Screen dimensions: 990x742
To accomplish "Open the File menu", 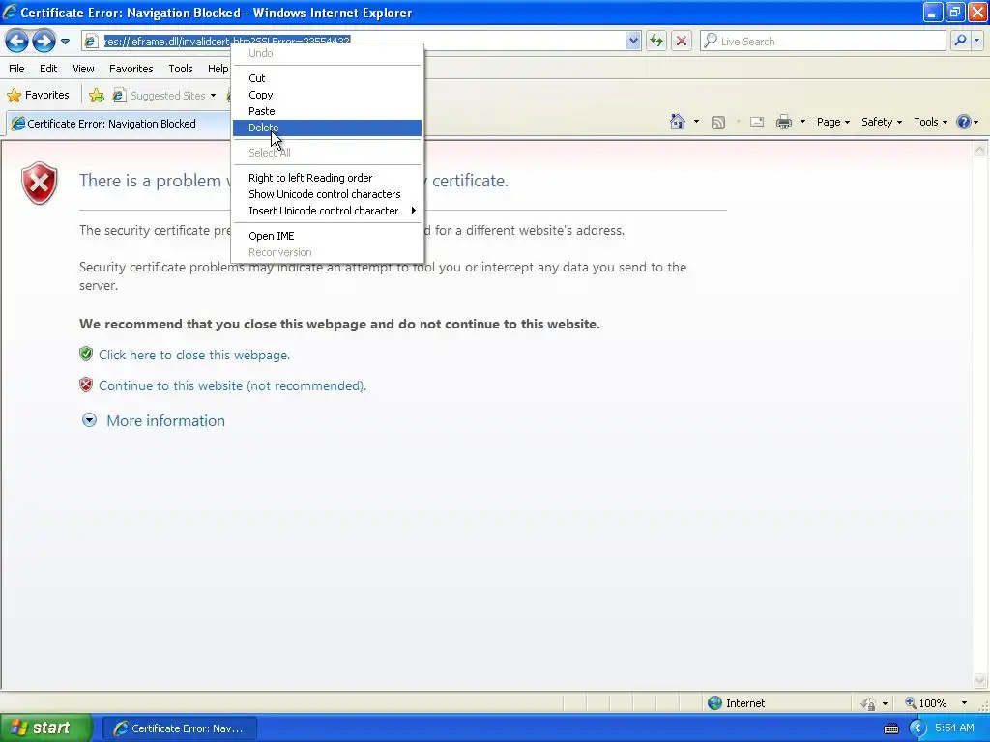I will (17, 69).
